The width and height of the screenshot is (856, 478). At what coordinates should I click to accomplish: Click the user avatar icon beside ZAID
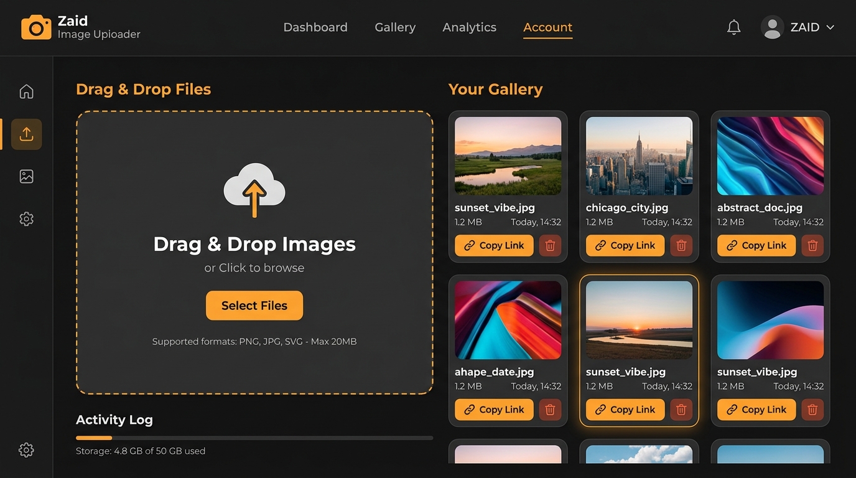[x=773, y=27]
